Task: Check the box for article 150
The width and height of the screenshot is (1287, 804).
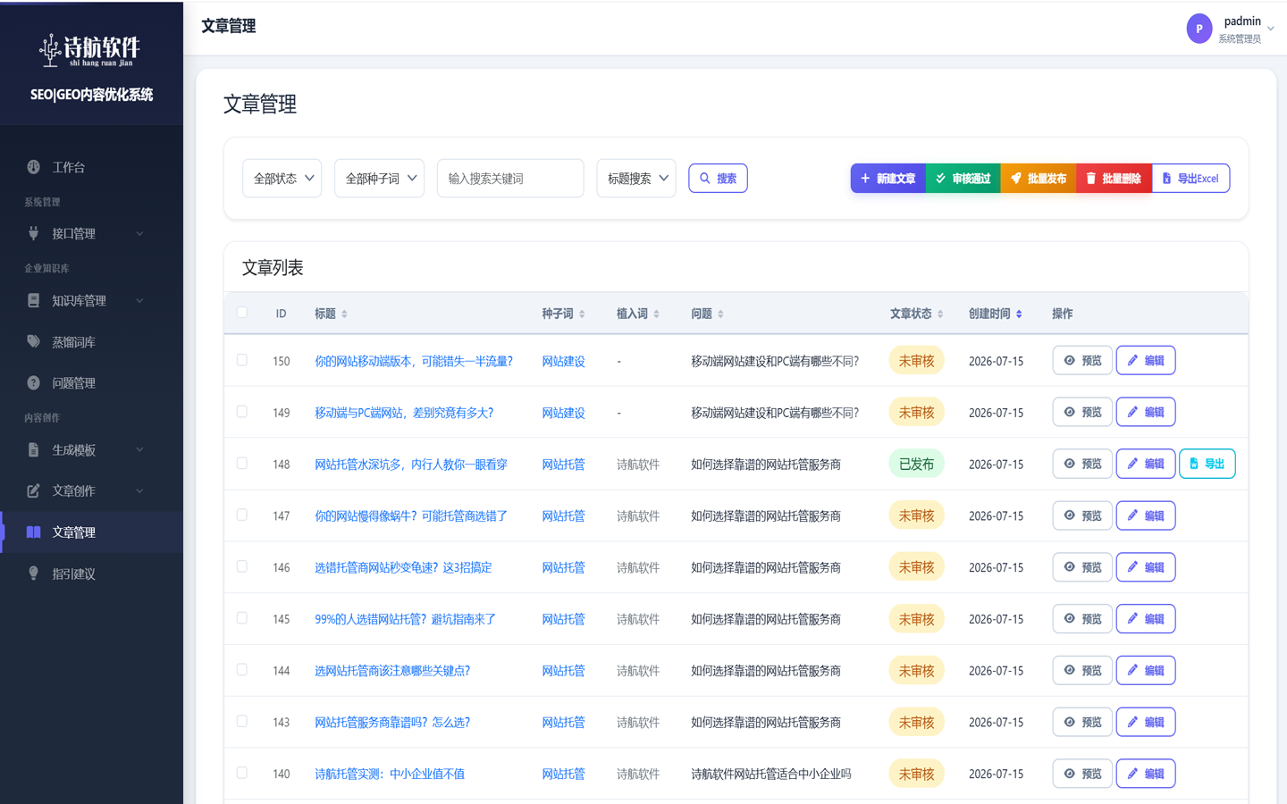Action: point(241,360)
